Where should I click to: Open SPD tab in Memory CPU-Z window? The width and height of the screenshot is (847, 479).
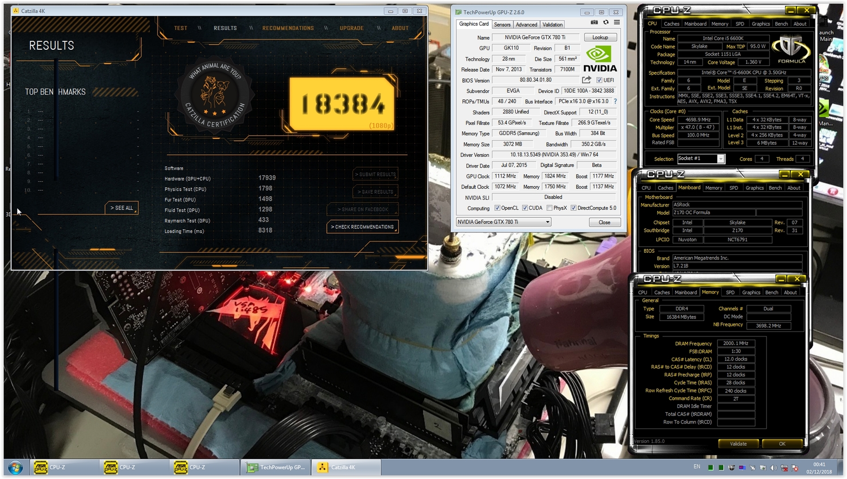[730, 293]
